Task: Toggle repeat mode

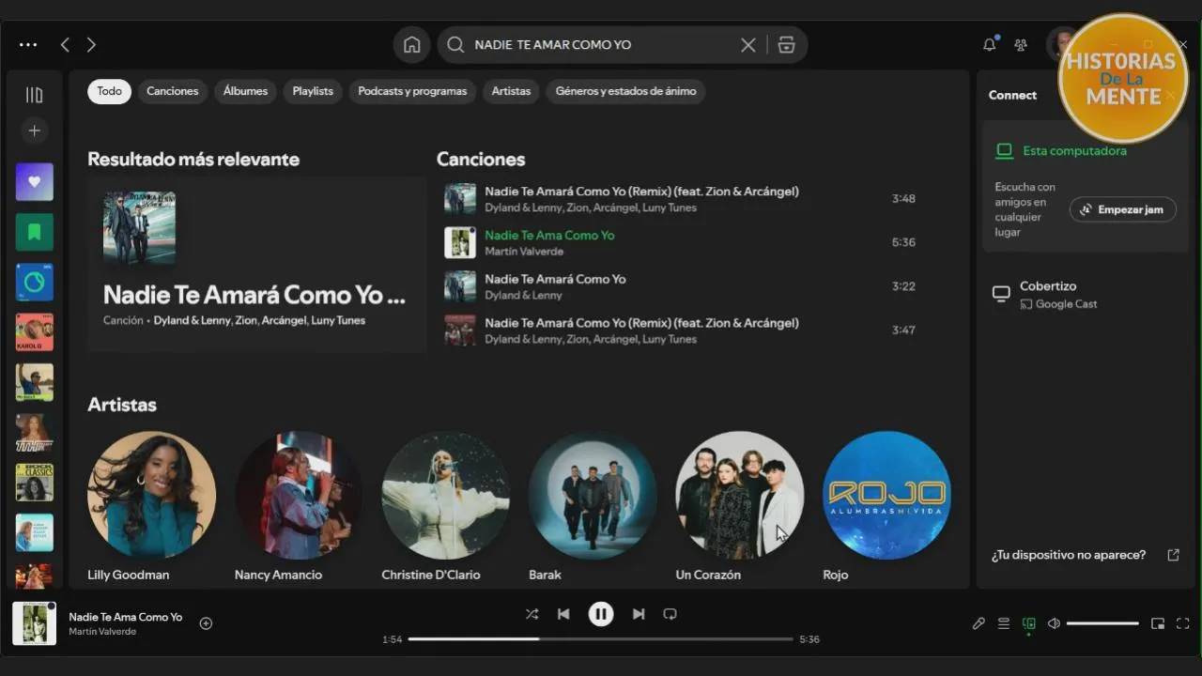Action: click(x=670, y=614)
